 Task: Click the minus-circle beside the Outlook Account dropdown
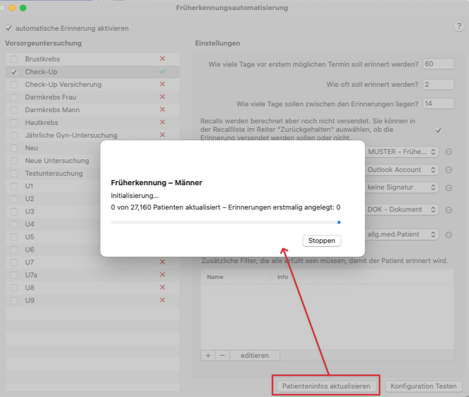pos(448,170)
